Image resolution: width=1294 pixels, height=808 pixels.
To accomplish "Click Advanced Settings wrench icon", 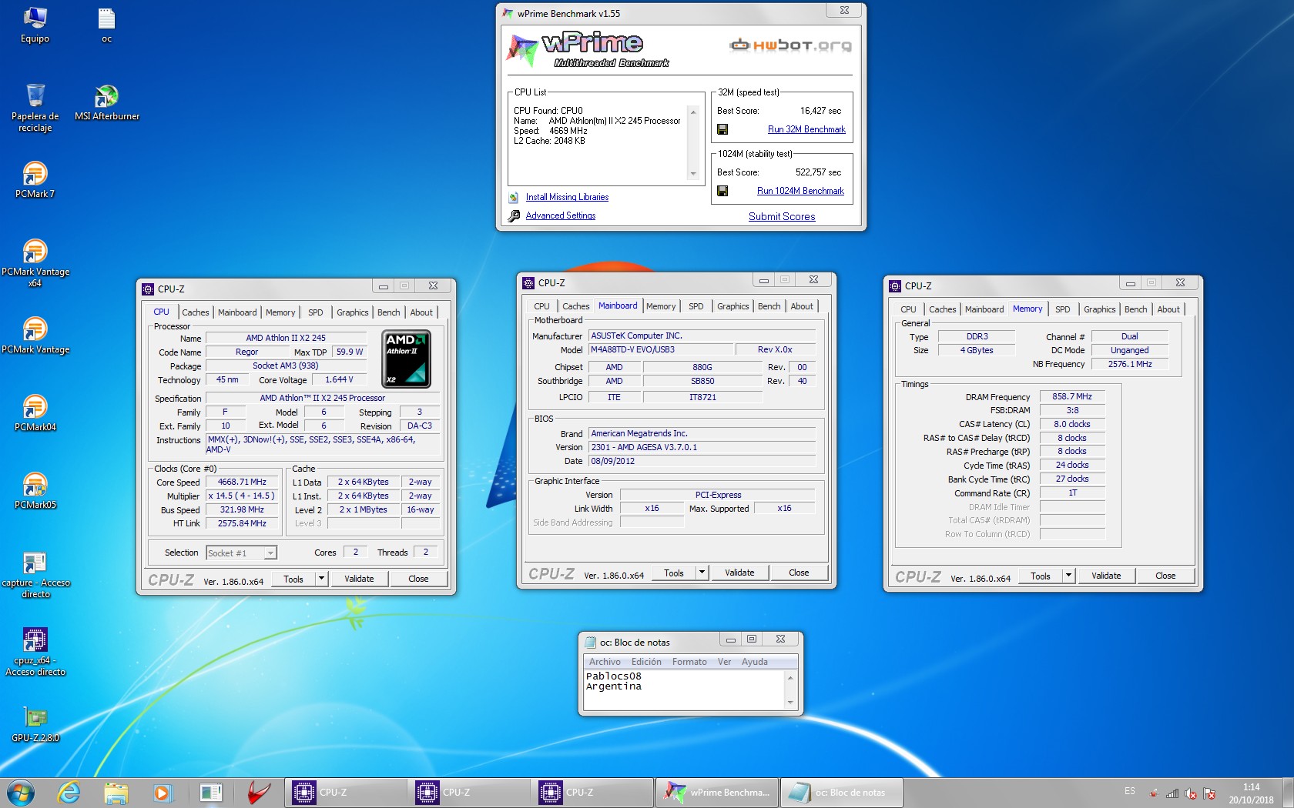I will click(x=514, y=215).
